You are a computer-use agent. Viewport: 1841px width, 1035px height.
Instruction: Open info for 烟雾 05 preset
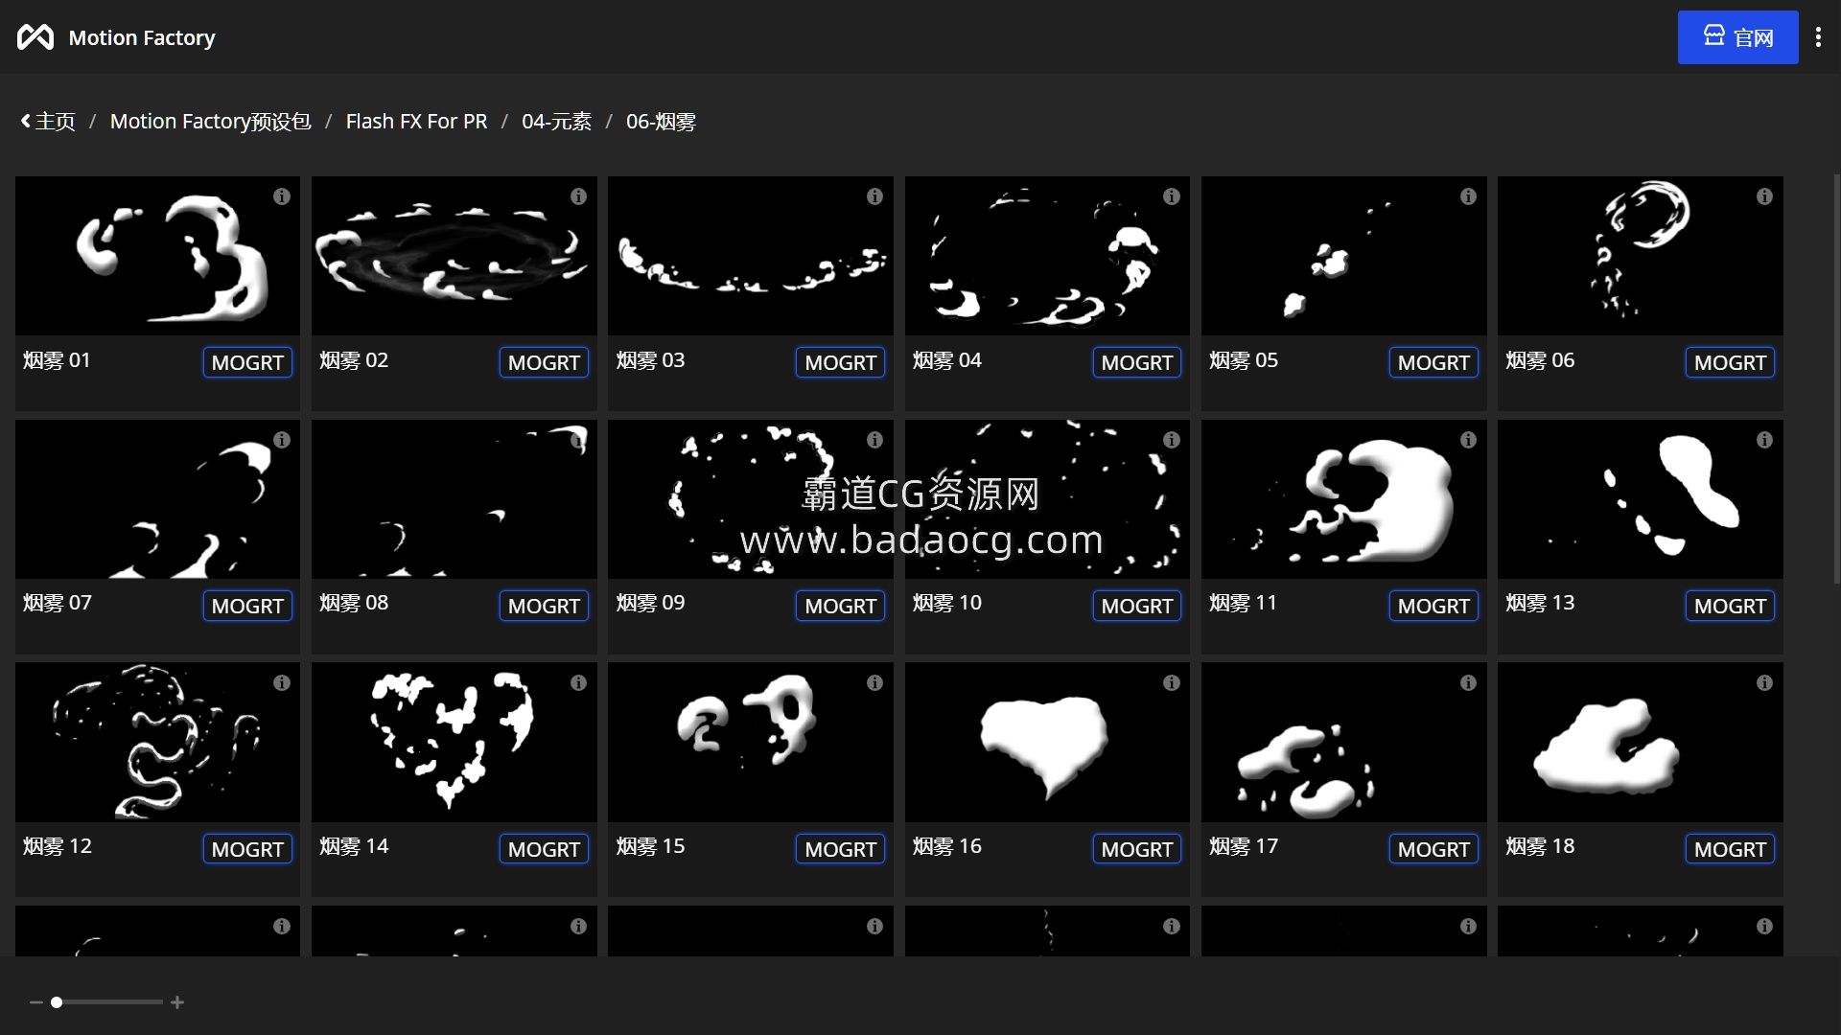[x=1468, y=196]
